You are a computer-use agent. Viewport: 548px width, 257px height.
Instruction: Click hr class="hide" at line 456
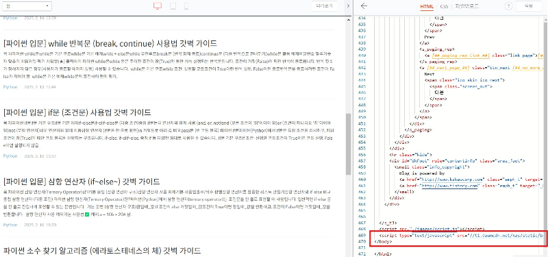coord(410,154)
